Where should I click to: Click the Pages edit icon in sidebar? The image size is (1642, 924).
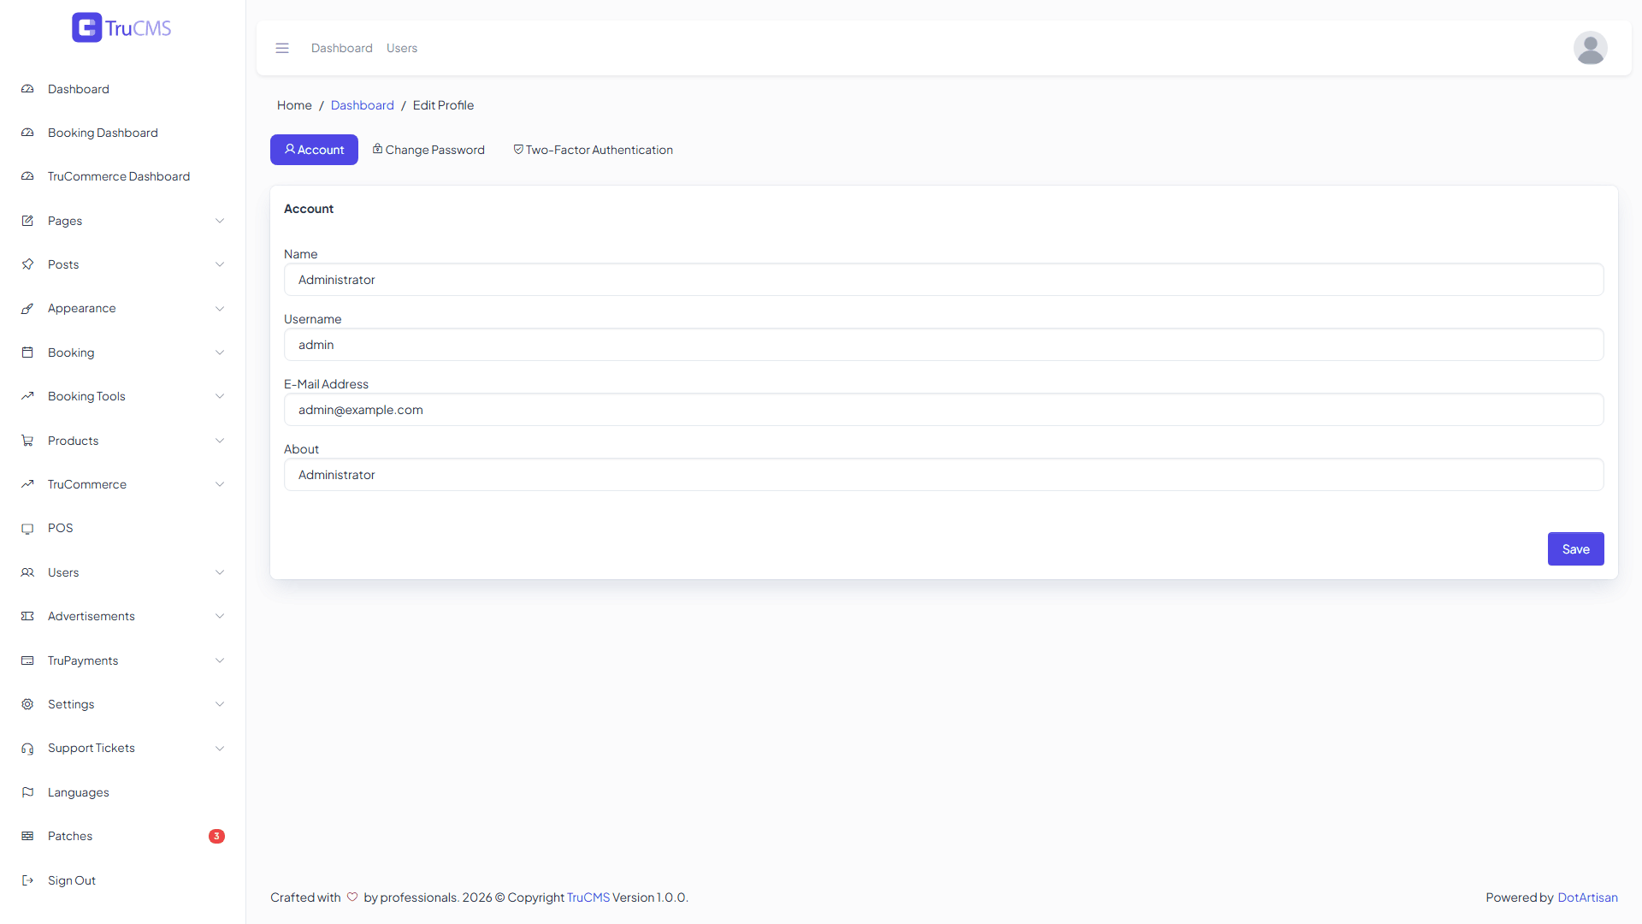click(27, 221)
